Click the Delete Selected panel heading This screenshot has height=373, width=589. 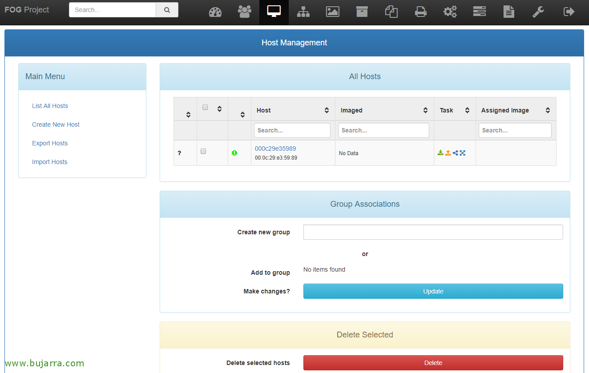point(365,335)
